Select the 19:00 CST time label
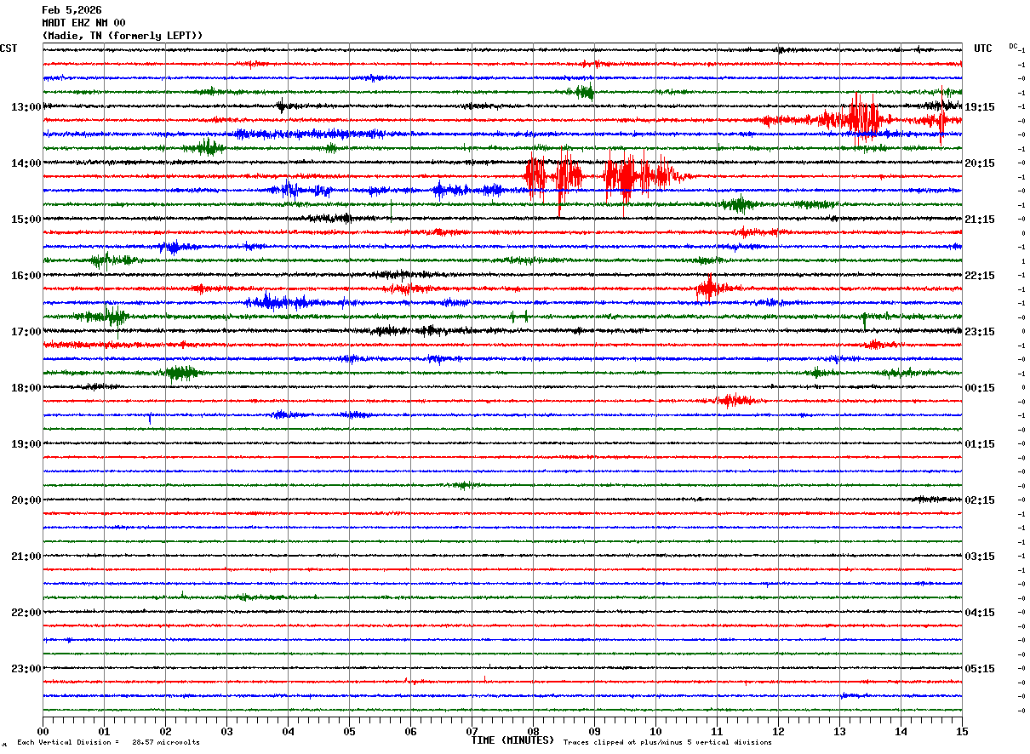Viewport: 1030px width, 754px height. point(26,444)
